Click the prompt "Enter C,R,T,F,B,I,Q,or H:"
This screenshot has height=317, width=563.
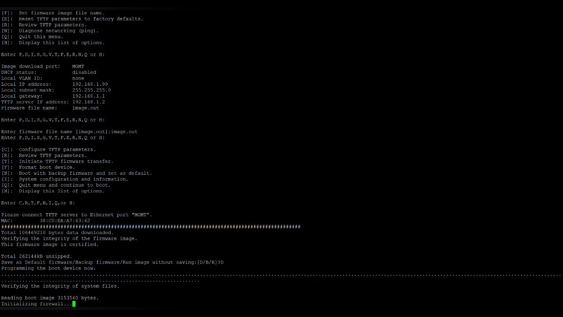pos(38,203)
